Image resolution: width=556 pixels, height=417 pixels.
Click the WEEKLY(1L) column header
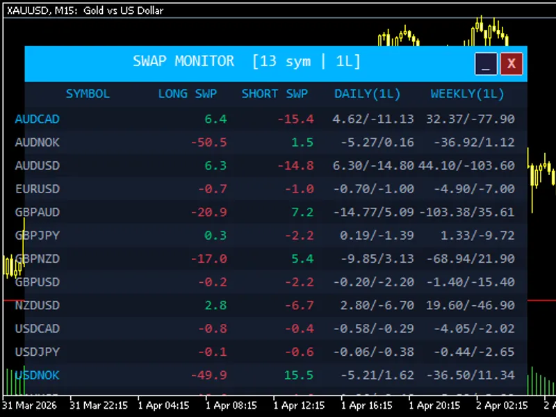coord(467,94)
